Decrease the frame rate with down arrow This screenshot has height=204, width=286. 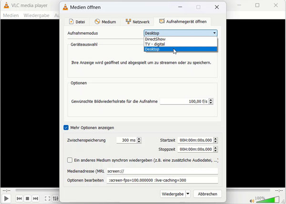tap(211, 103)
